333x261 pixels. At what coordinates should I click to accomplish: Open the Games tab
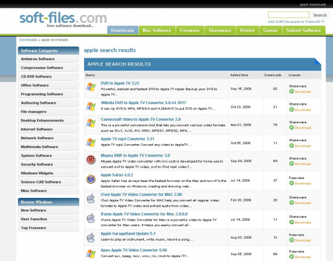(270, 30)
